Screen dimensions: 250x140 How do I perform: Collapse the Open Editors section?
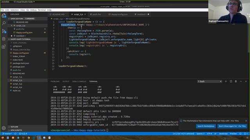tap(28, 19)
